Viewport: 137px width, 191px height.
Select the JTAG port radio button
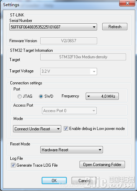click(x=20, y=96)
